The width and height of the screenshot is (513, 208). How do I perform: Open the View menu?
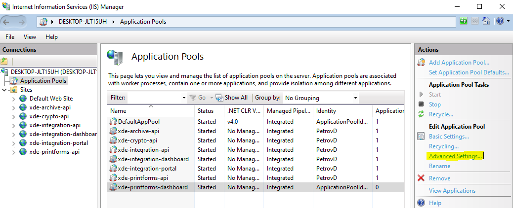30,37
